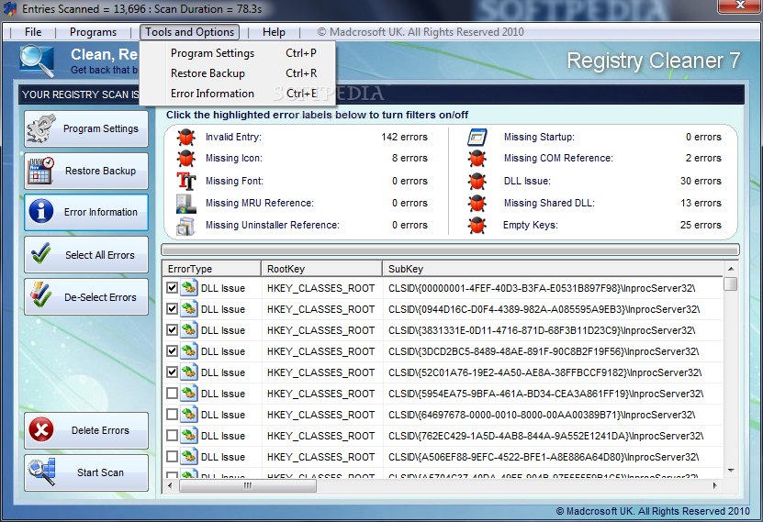
Task: Click the list's scroll left arrow
Action: coord(170,485)
